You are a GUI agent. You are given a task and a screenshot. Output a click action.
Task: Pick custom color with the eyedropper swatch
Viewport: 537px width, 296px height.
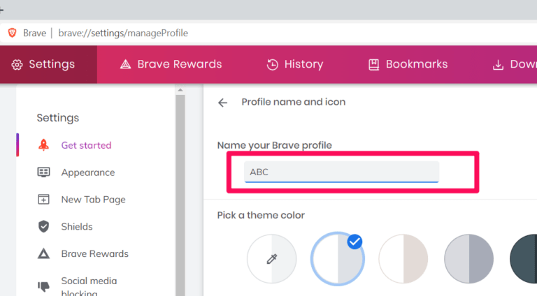tap(271, 259)
